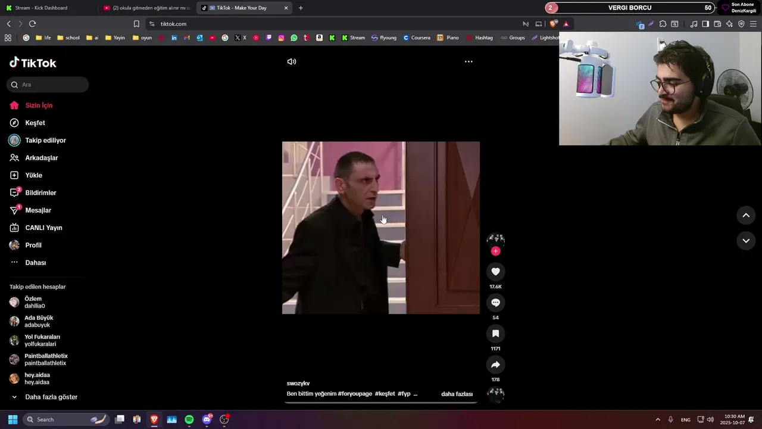Open a new browser tab
This screenshot has width=762, height=429.
click(x=301, y=8)
